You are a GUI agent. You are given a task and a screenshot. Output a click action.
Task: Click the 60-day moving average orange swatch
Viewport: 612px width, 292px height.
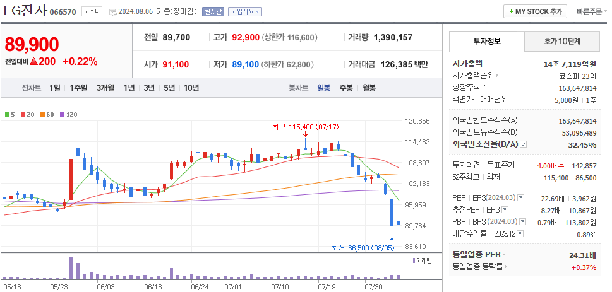click(x=42, y=115)
